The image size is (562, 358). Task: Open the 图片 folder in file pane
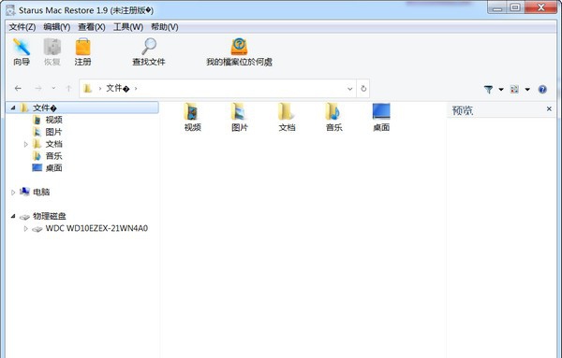click(240, 117)
